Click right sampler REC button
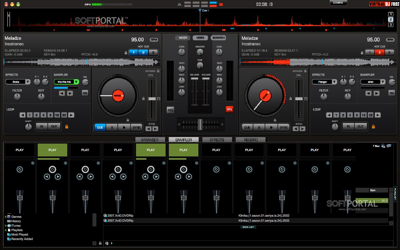400x250 pixels. 392,93
